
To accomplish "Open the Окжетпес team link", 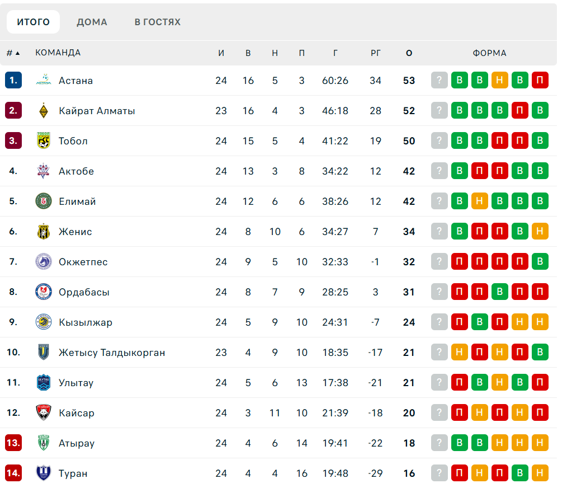I will [x=83, y=262].
